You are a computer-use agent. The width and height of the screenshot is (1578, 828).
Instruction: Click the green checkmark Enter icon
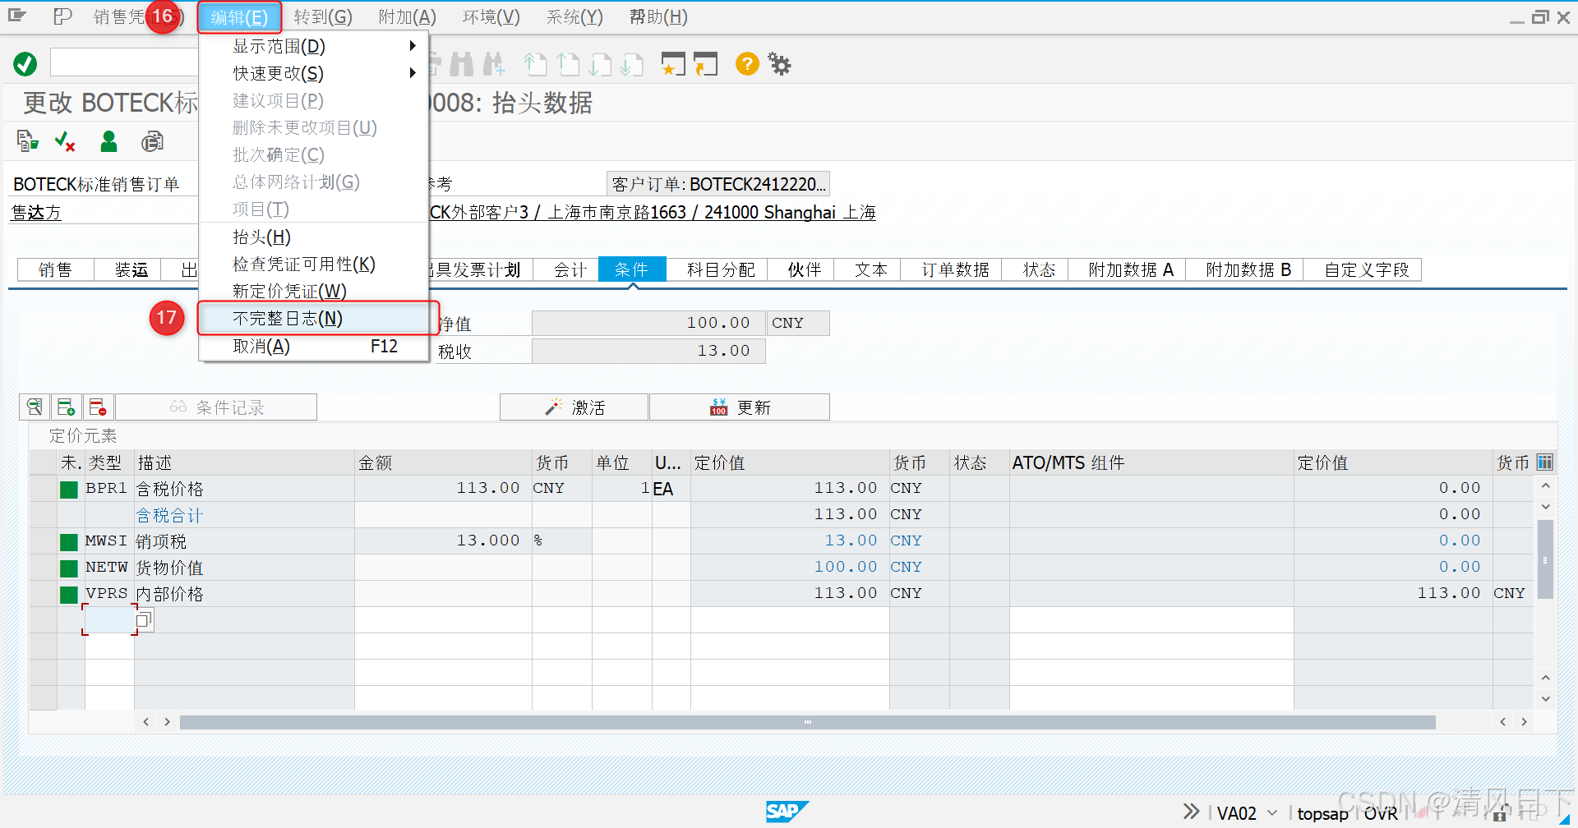pyautogui.click(x=25, y=63)
